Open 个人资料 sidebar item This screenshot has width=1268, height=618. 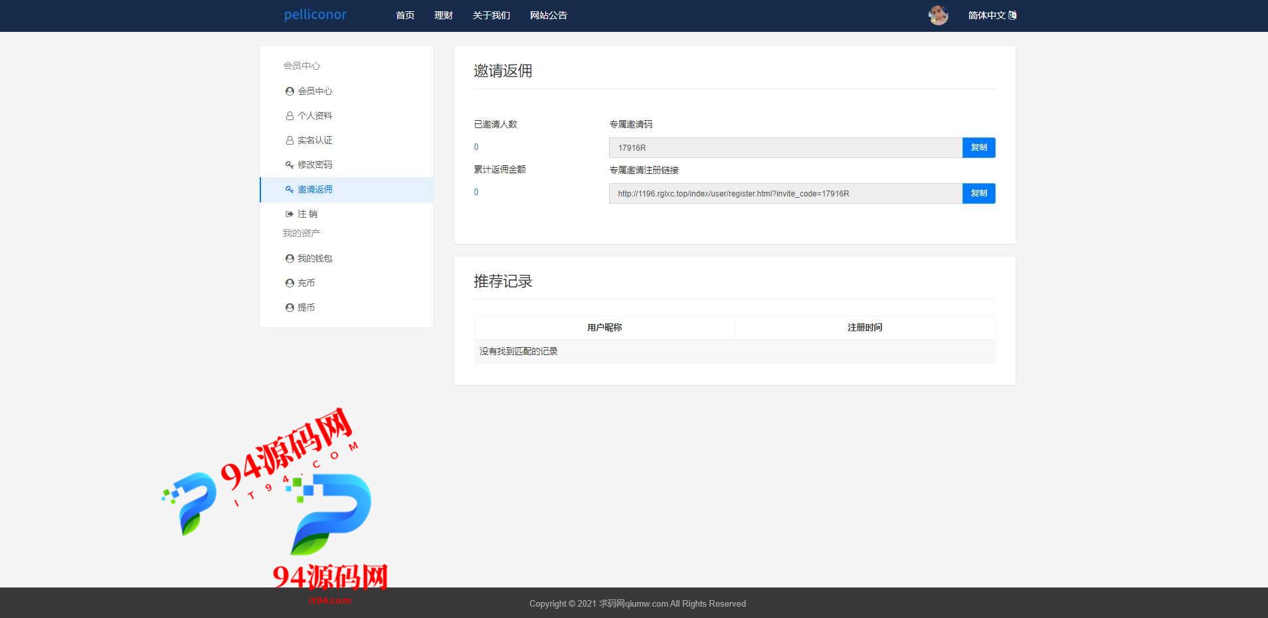[x=346, y=116]
